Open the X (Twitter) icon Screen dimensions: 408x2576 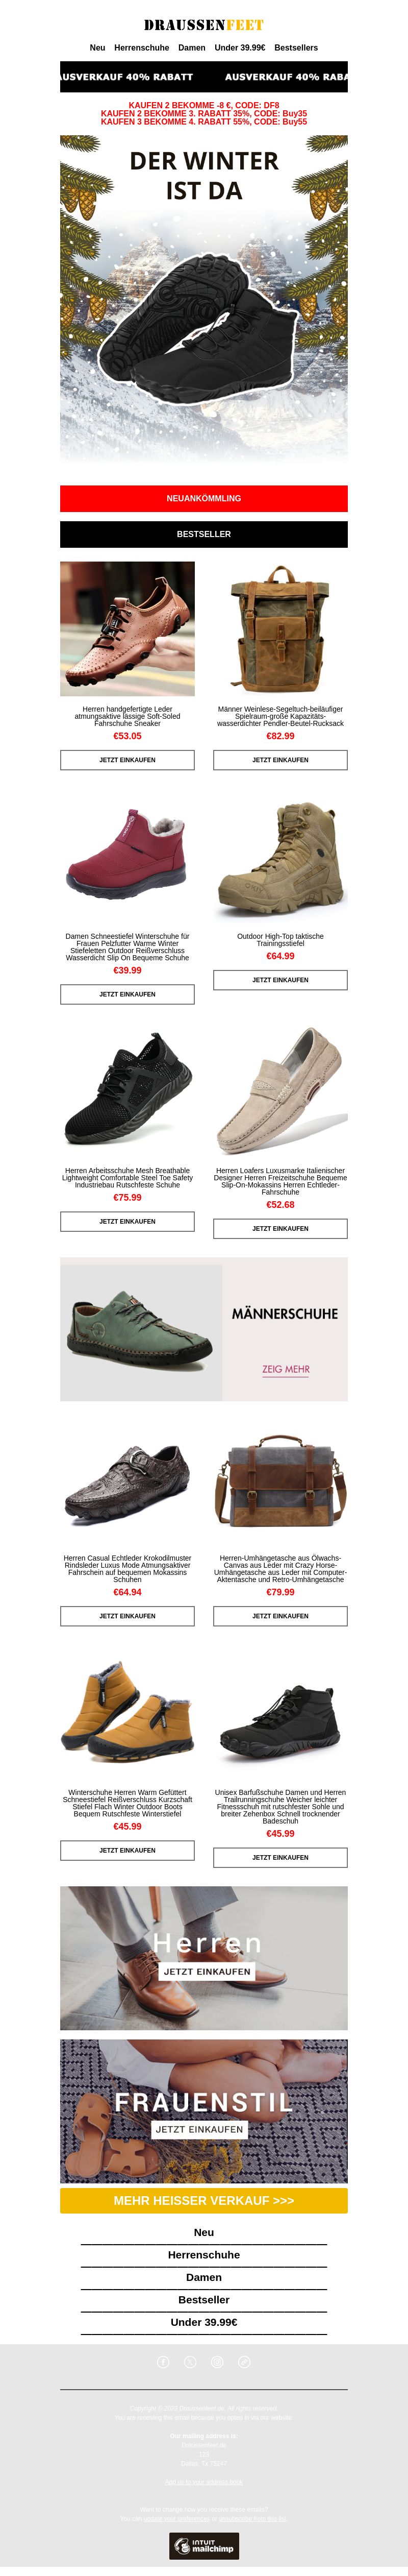pos(190,2361)
